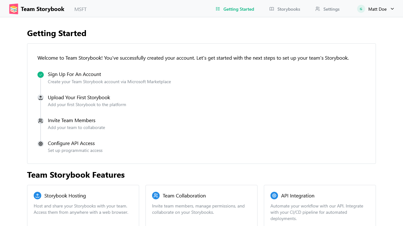Click the Team Collaboration people icon
403x226 pixels.
pyautogui.click(x=156, y=195)
